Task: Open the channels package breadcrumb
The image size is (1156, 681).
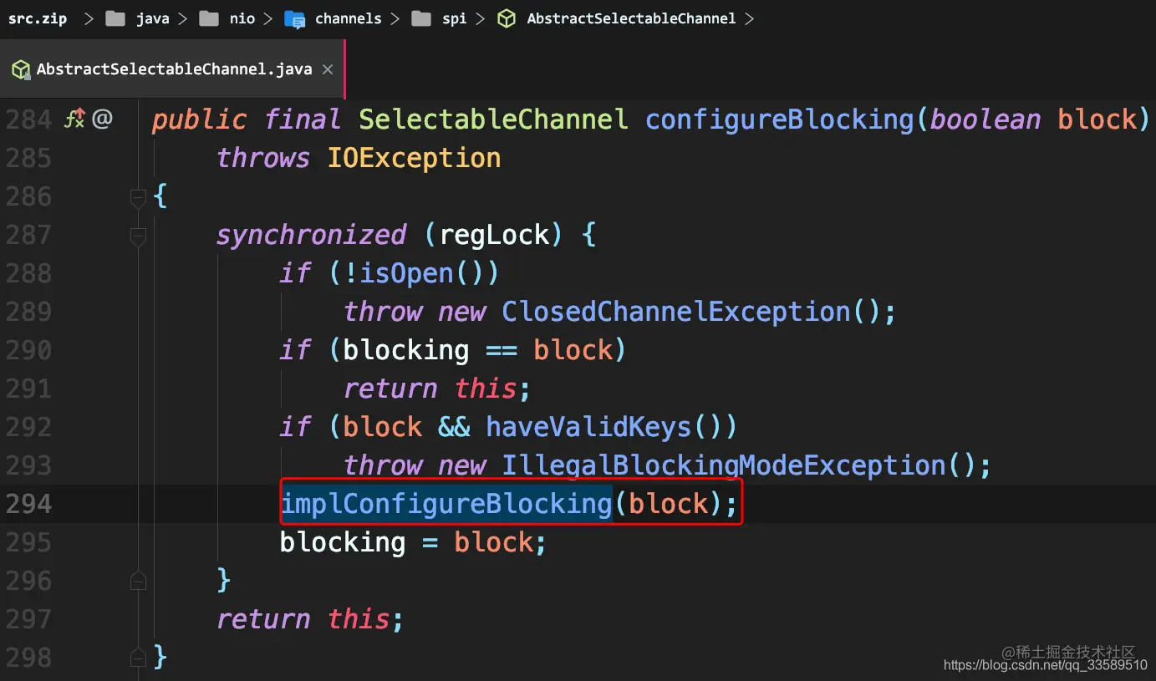Action: click(349, 18)
